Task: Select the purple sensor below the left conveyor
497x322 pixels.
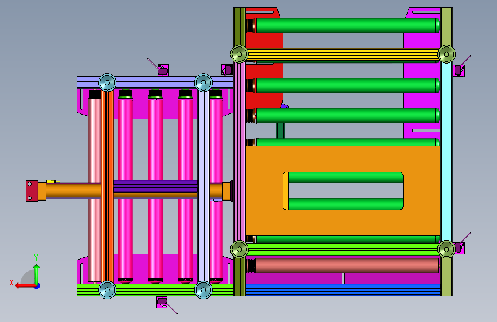Action: tap(162, 302)
